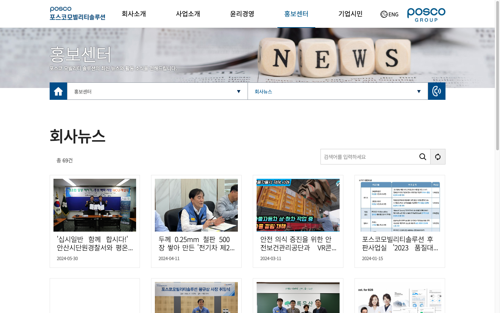Click the date 2024-01-15
Screen dimensions: 500x313
click(x=373, y=258)
